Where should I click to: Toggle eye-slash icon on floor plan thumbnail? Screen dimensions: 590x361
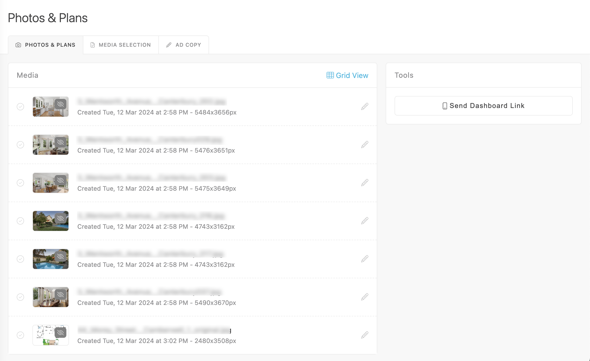click(x=60, y=333)
